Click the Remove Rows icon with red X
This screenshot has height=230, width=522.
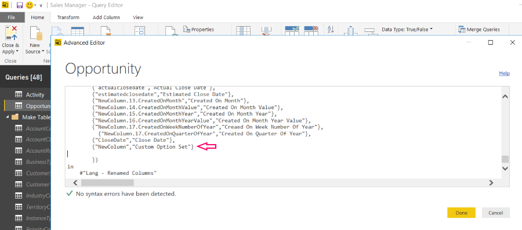(x=311, y=30)
